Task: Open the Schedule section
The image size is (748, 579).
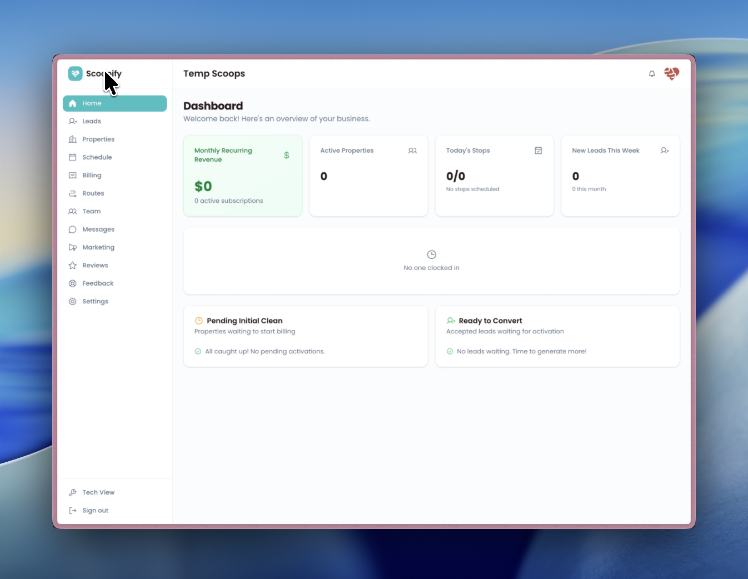Action: click(x=97, y=157)
